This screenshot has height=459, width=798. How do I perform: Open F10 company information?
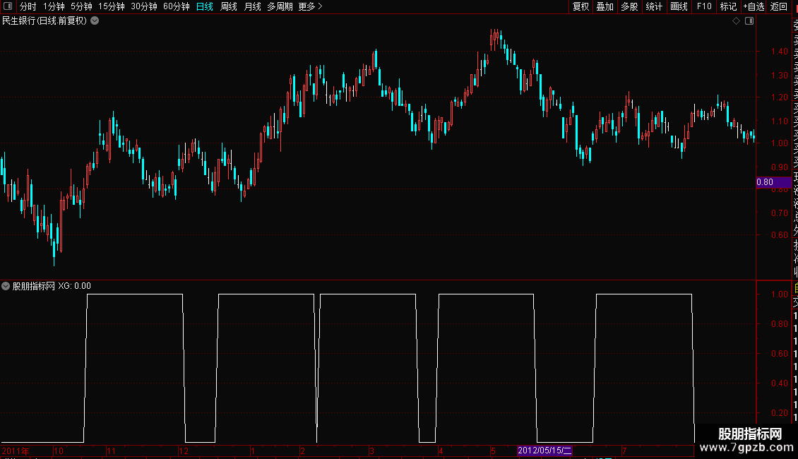click(x=704, y=6)
